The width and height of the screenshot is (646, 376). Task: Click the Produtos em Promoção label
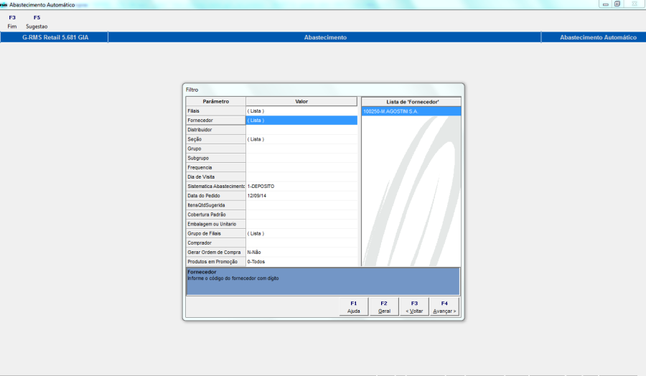pos(216,261)
